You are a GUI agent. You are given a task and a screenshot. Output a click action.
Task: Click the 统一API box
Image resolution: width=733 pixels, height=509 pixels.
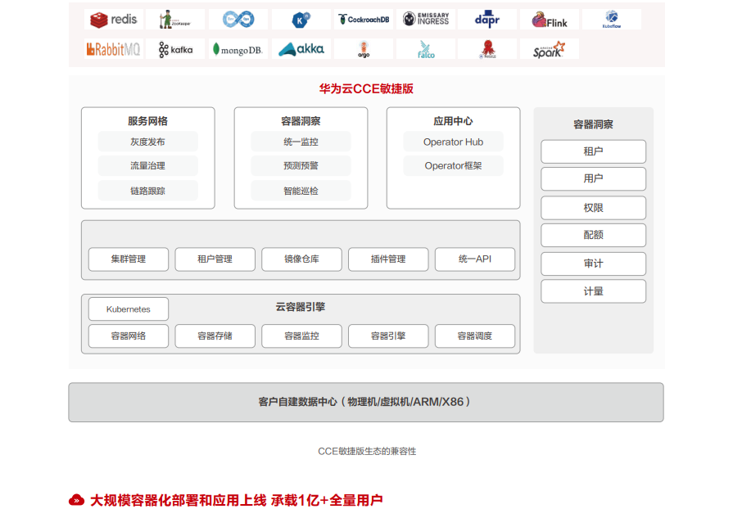pyautogui.click(x=475, y=259)
